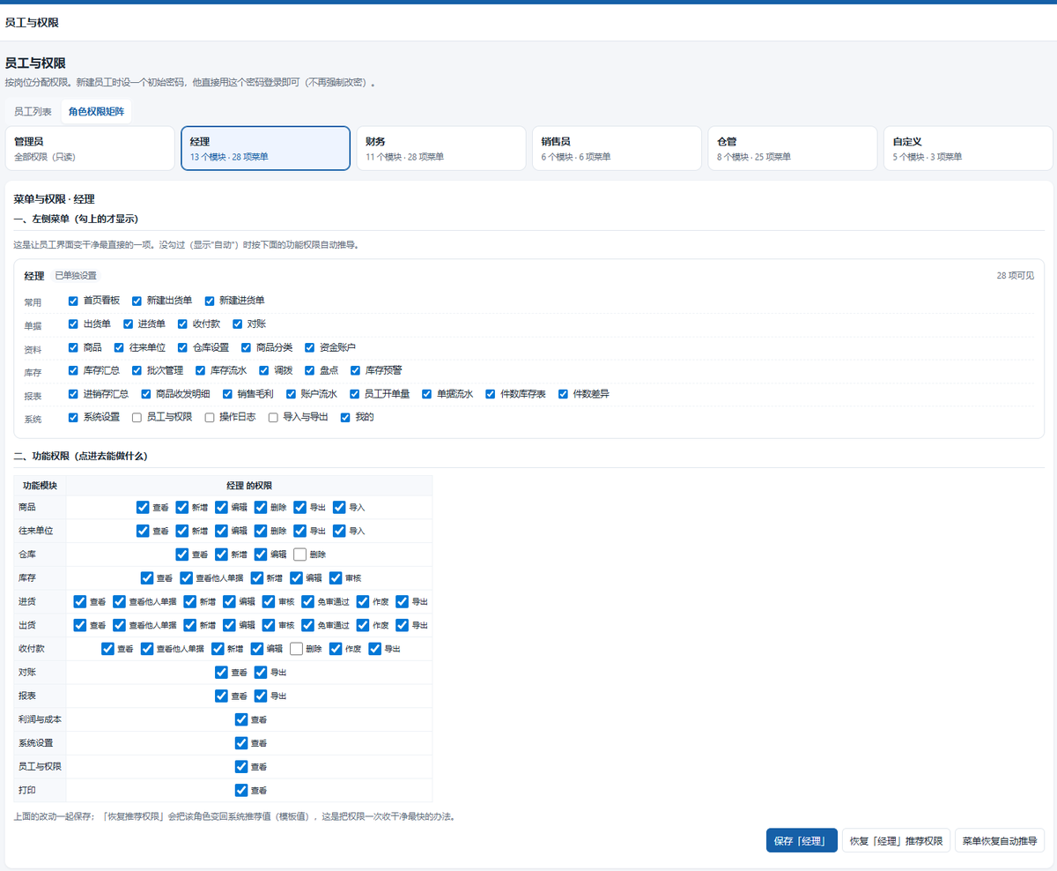This screenshot has width=1057, height=871.
Task: Switch to the 员工列表 tab
Action: [33, 112]
